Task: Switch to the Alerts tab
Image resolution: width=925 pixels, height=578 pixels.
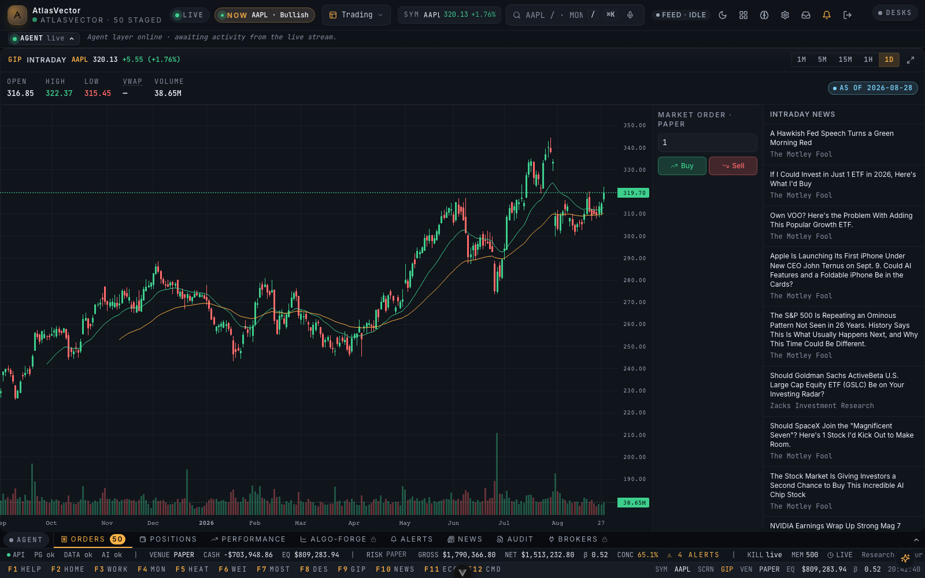Action: point(412,539)
